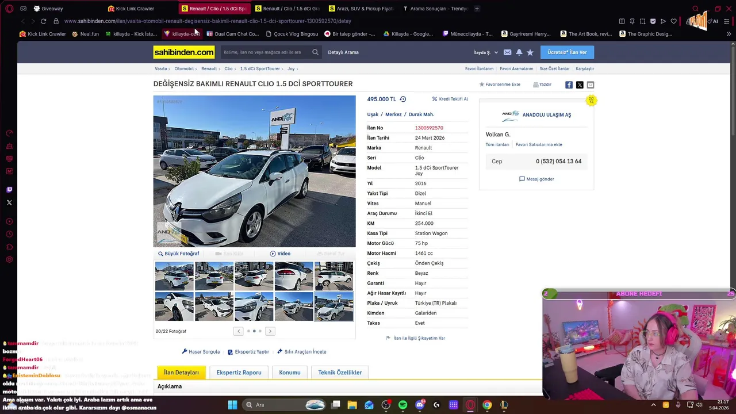This screenshot has height=414, width=736.
Task: Open File Explorer from the taskbar
Action: [x=352, y=405]
